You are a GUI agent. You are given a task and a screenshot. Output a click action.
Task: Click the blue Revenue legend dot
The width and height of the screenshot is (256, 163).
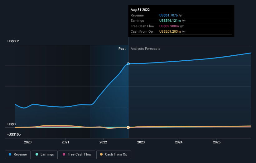point(10,154)
